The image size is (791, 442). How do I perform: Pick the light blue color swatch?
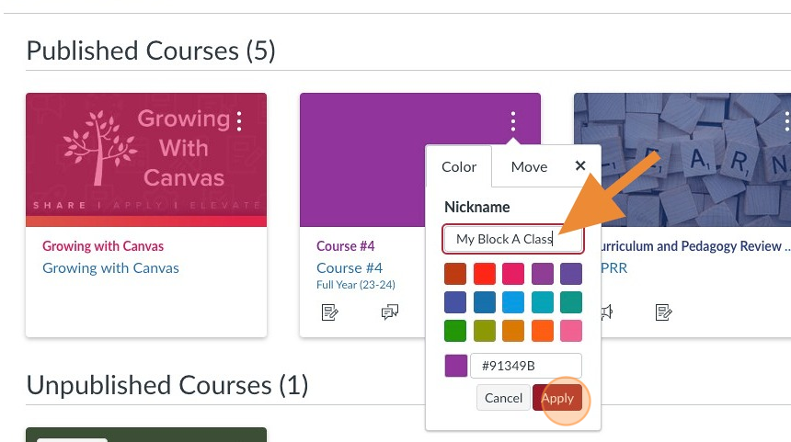(x=513, y=302)
